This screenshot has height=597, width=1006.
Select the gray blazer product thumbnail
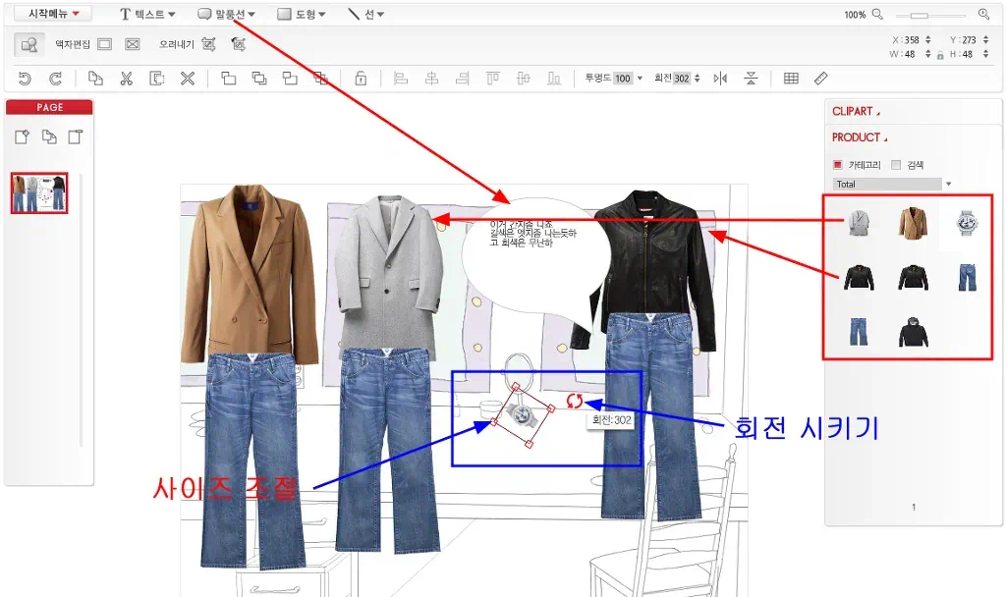[859, 223]
